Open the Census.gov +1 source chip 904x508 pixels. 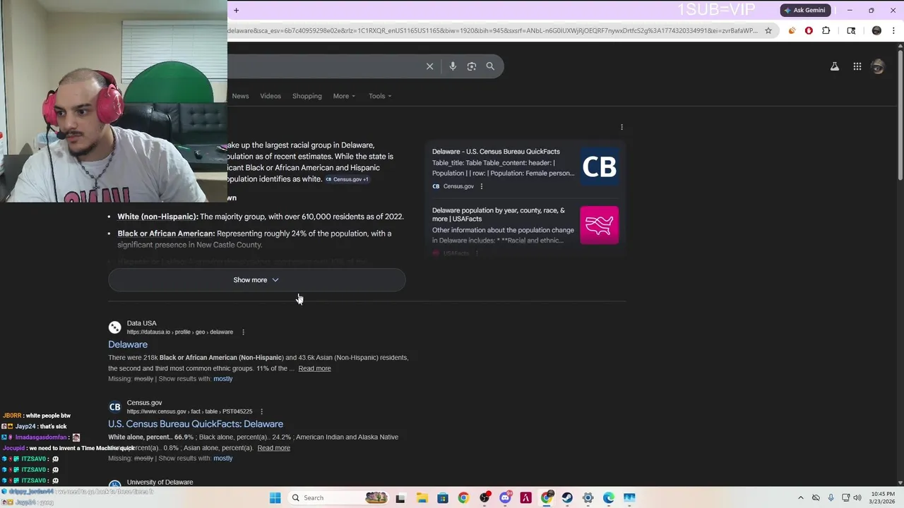pyautogui.click(x=347, y=179)
